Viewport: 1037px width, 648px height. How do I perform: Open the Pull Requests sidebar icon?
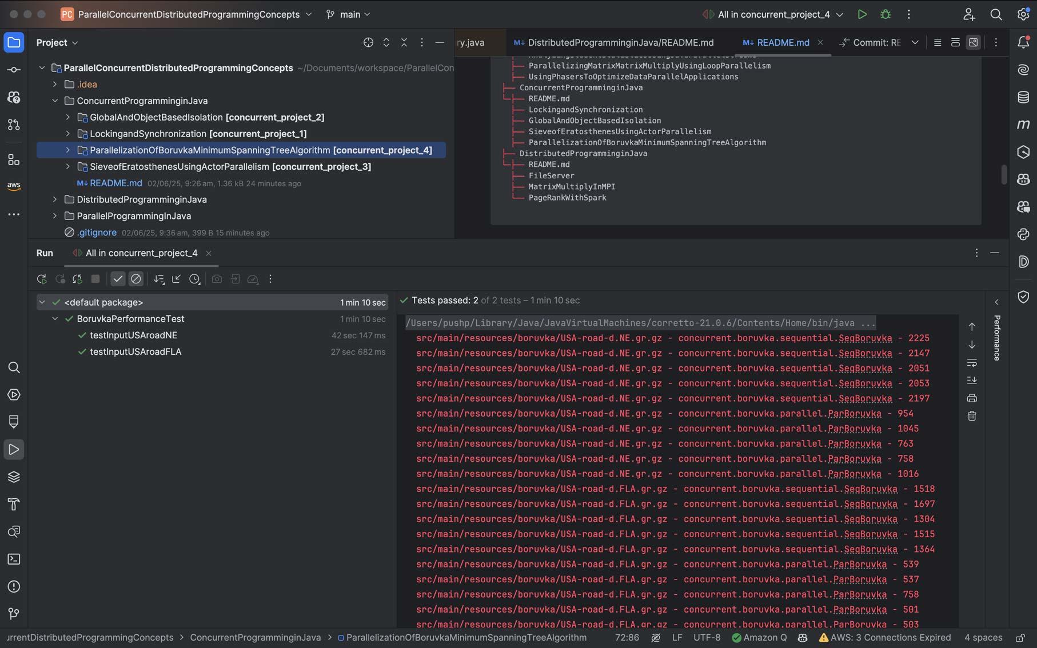pyautogui.click(x=14, y=125)
